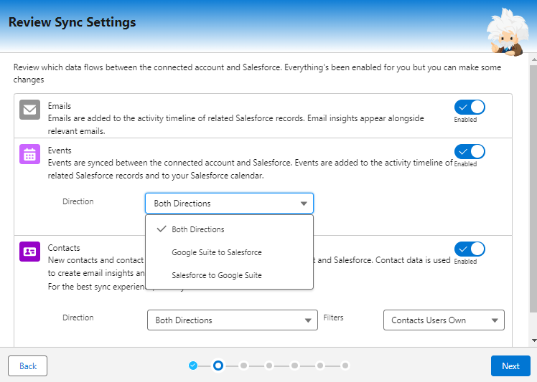Select Both Directions menu option

[198, 229]
